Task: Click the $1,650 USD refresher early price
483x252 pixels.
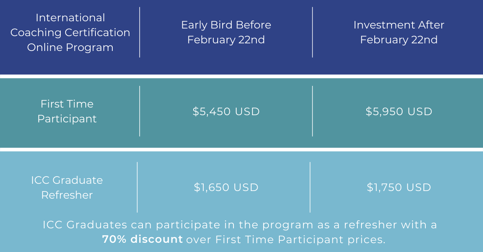Action: (226, 187)
